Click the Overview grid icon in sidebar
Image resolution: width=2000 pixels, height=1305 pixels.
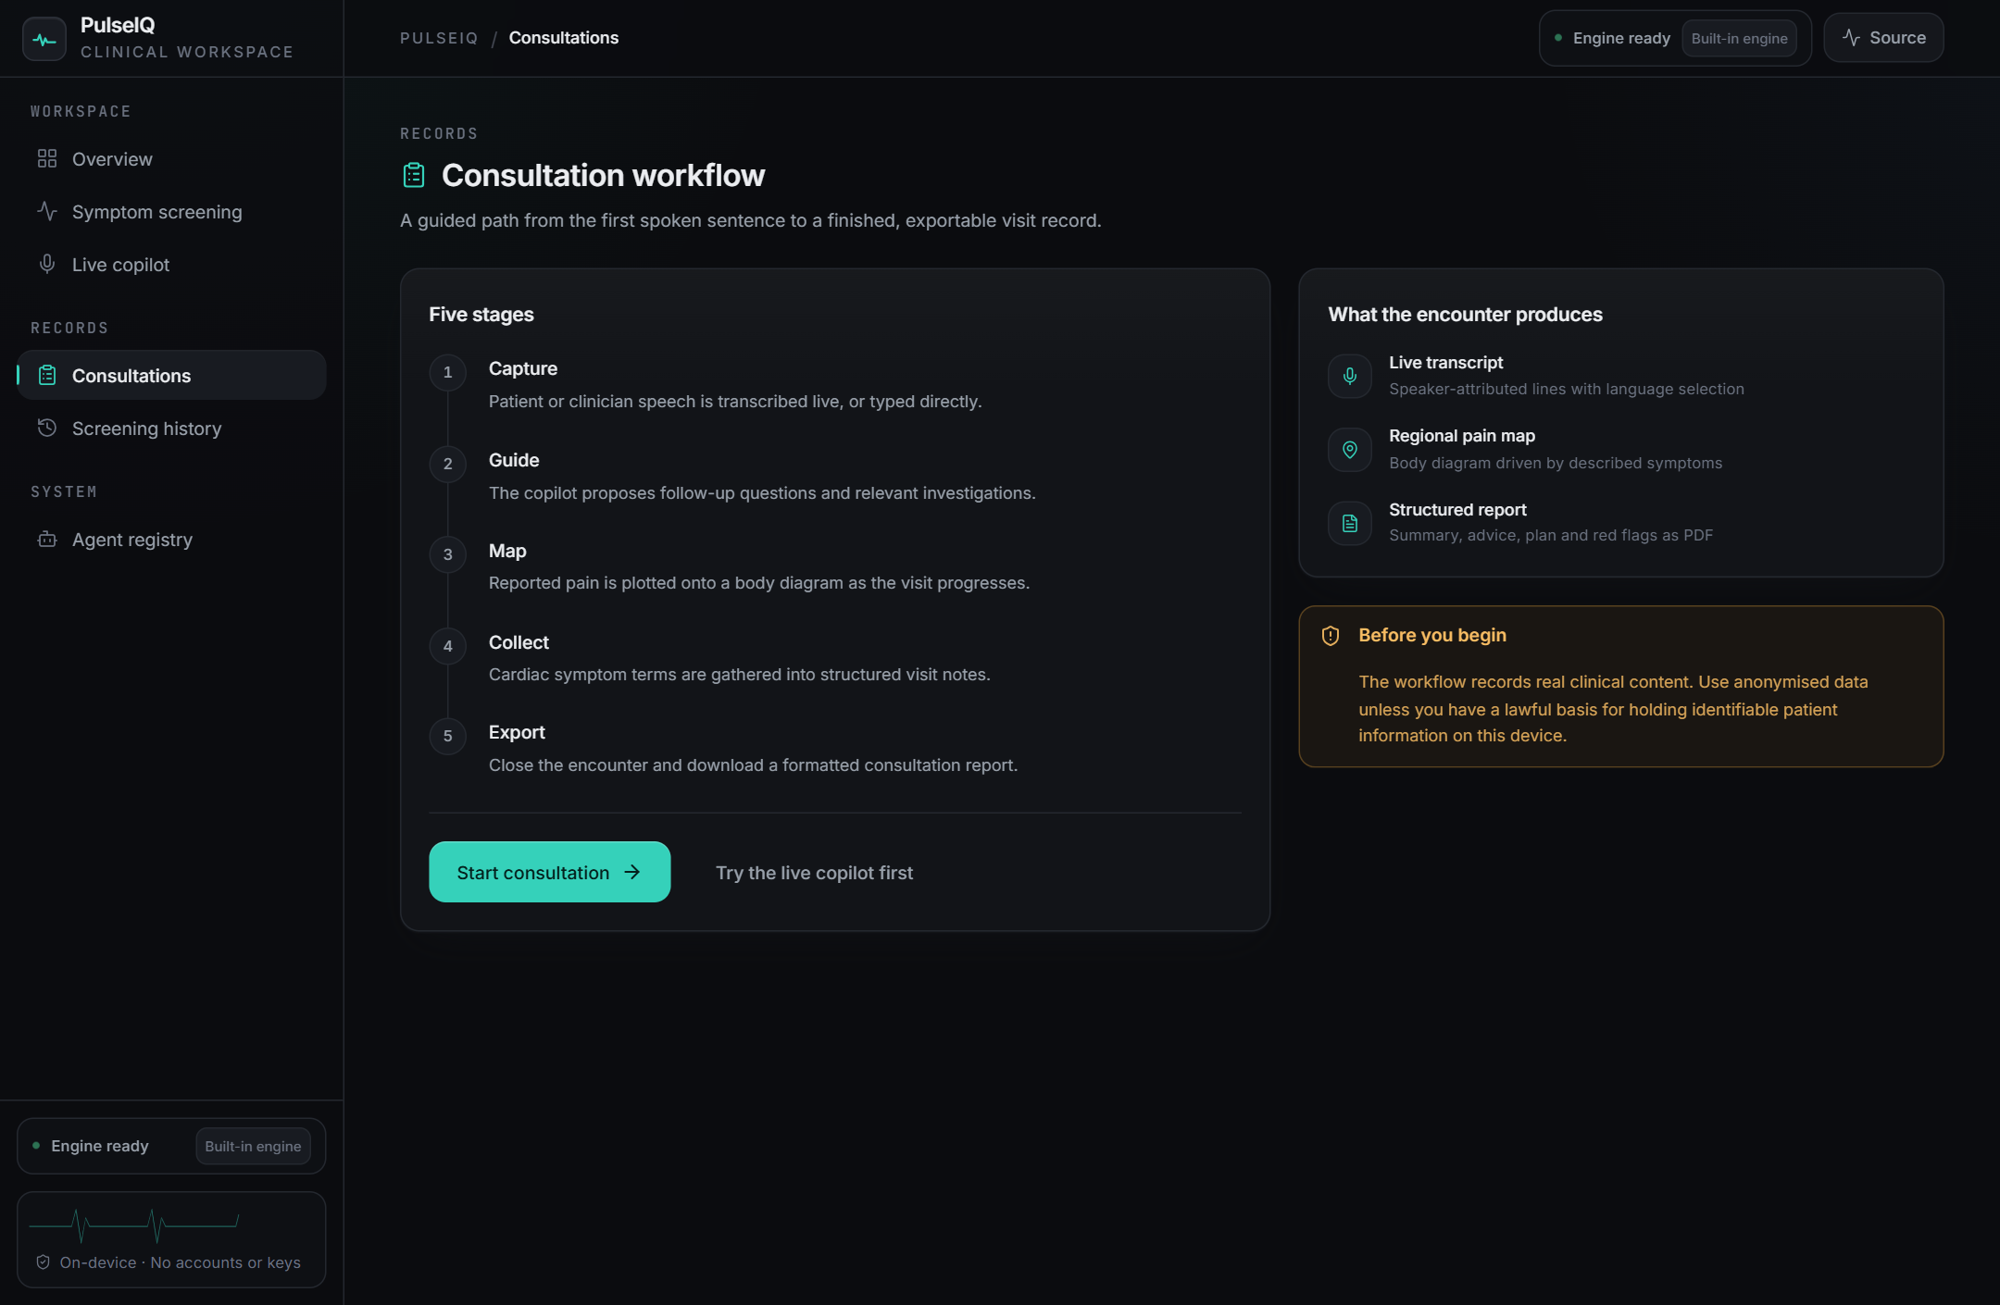tap(47, 158)
